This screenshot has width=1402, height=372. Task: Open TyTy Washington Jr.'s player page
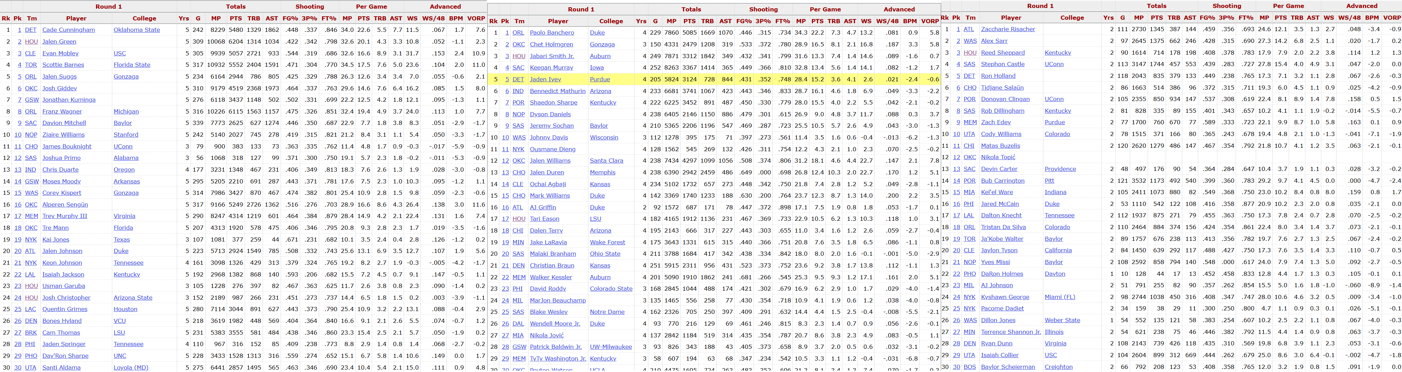[558, 359]
